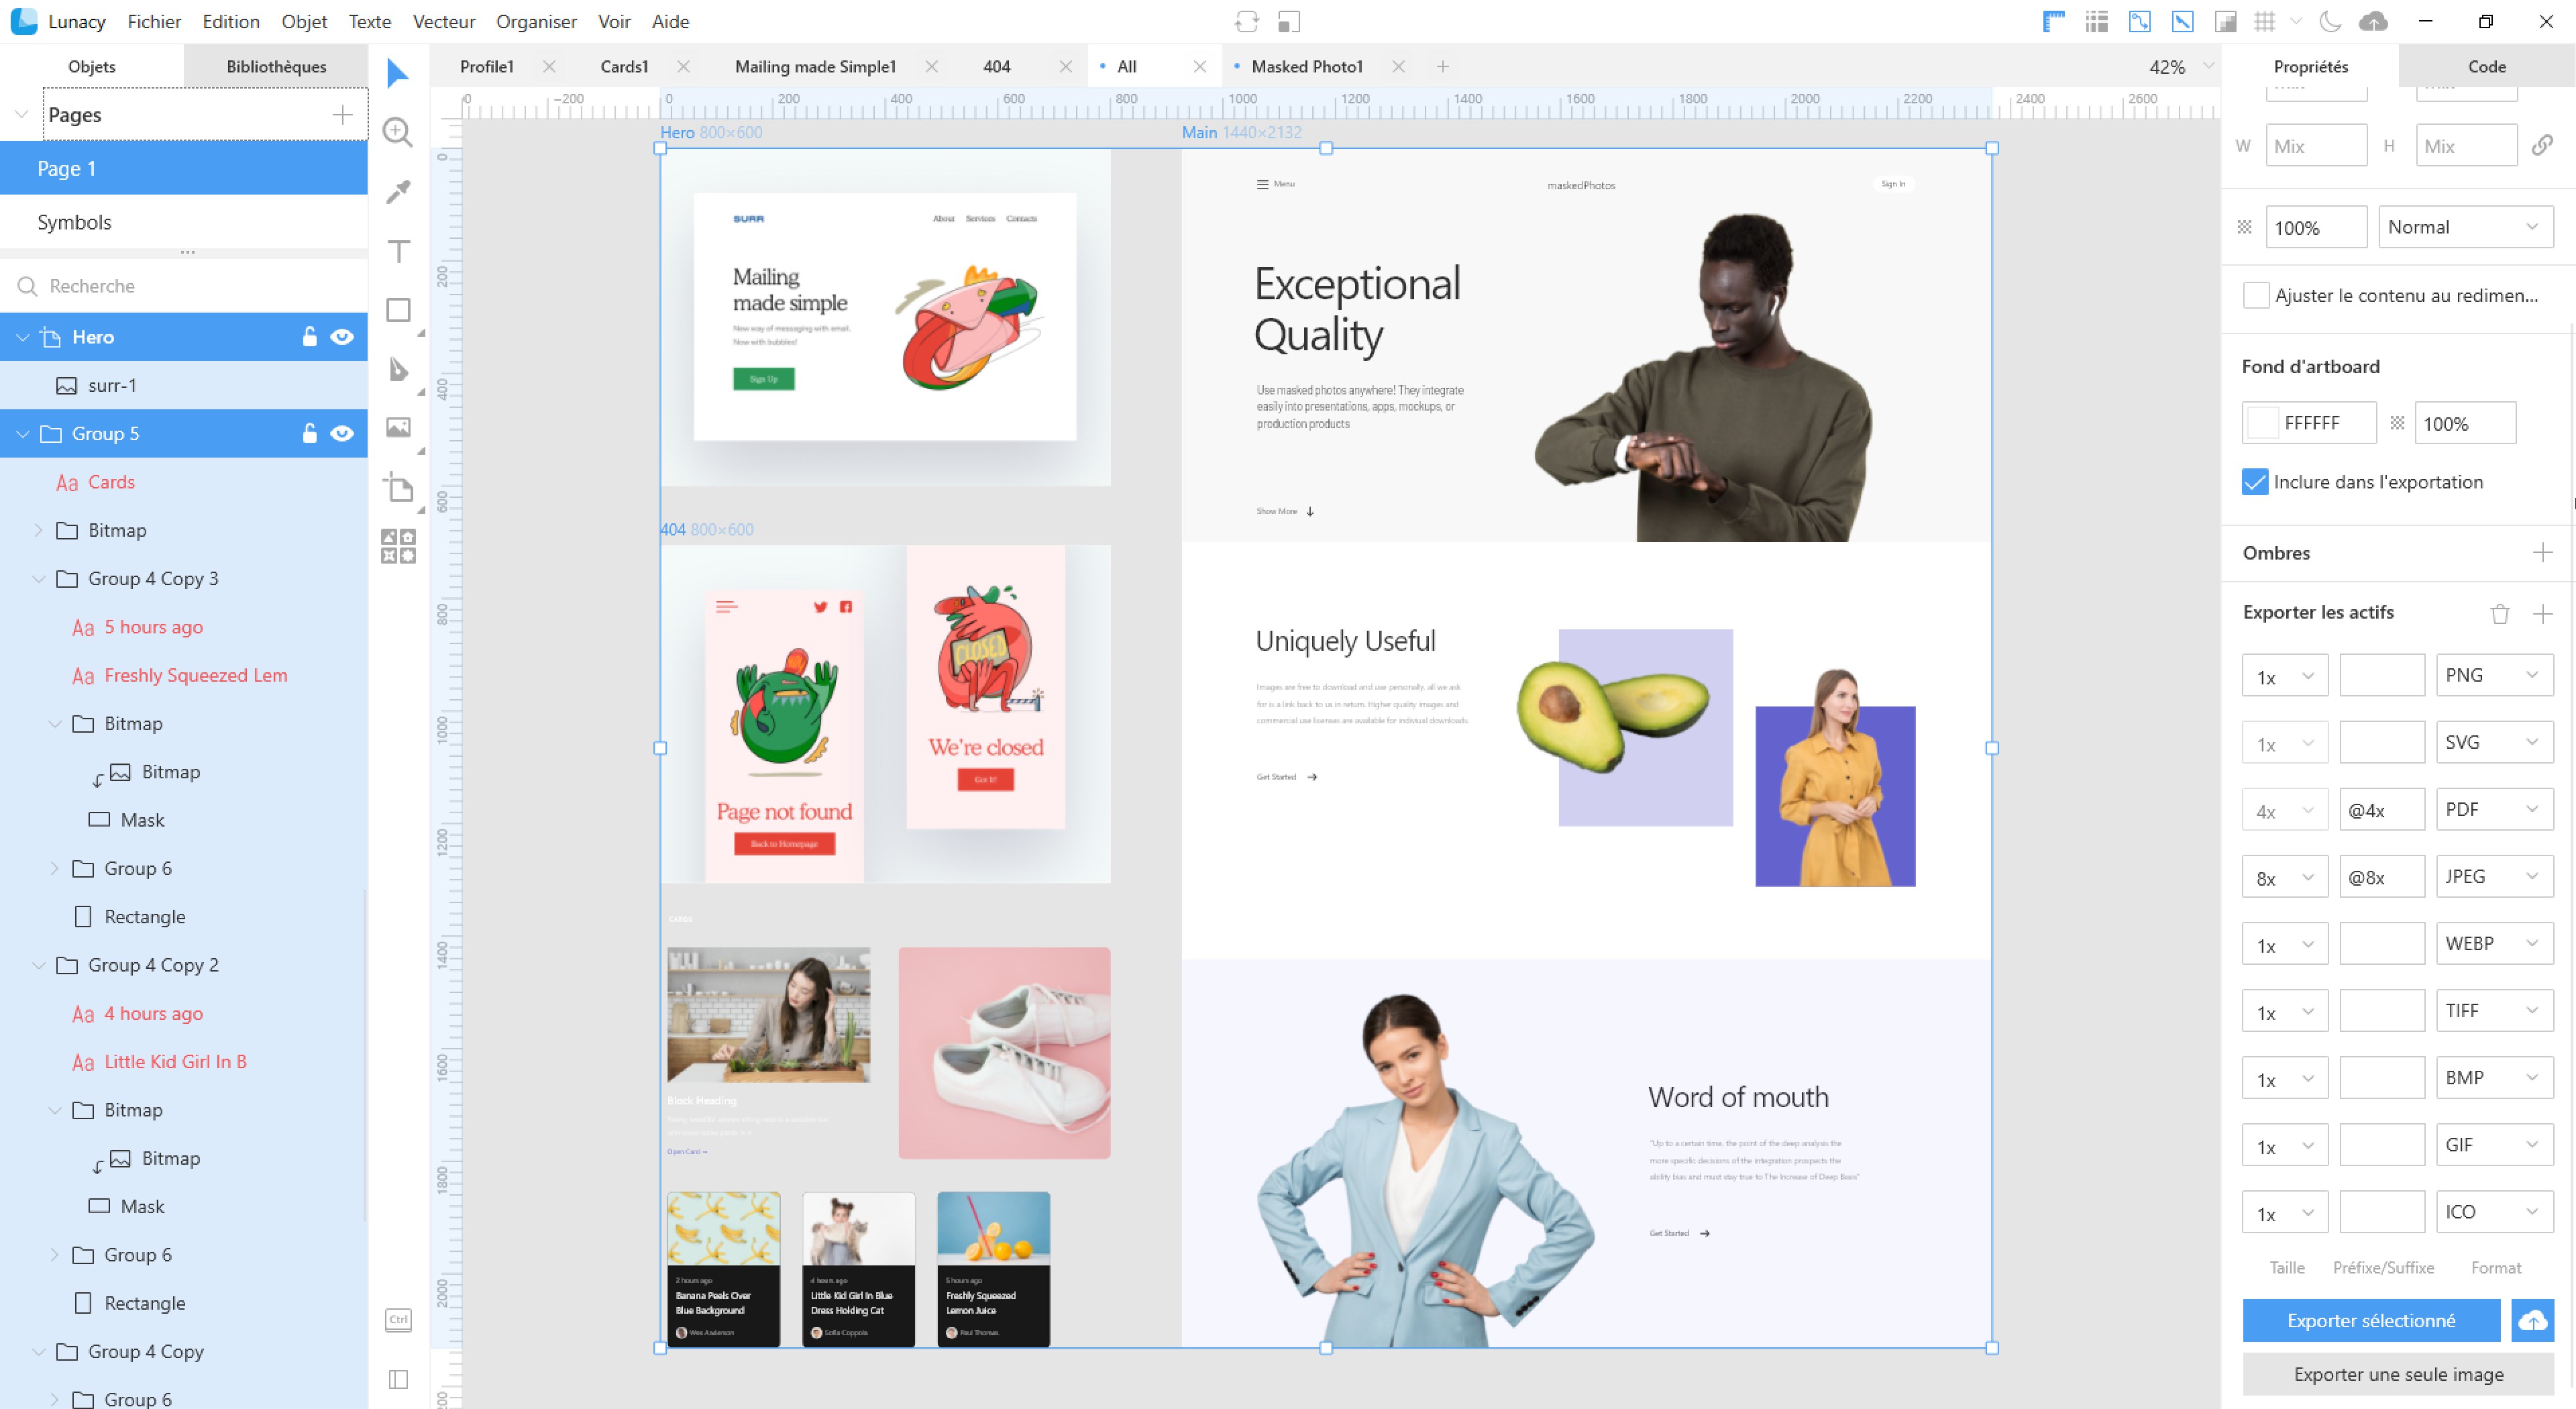This screenshot has height=1409, width=2576.
Task: Click the FFFFFF artboard background swatch
Action: click(2262, 423)
